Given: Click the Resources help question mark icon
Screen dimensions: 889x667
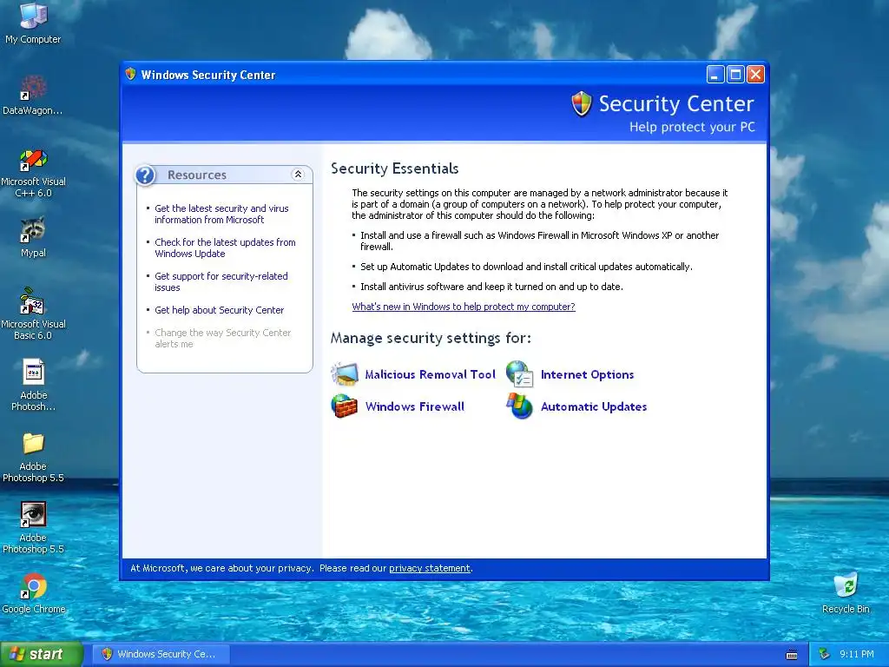Looking at the screenshot, I should tap(145, 175).
